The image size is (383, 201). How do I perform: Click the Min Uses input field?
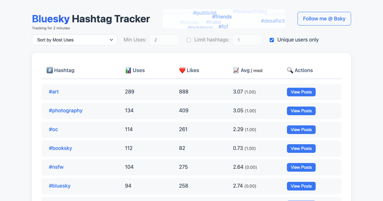[x=164, y=40]
